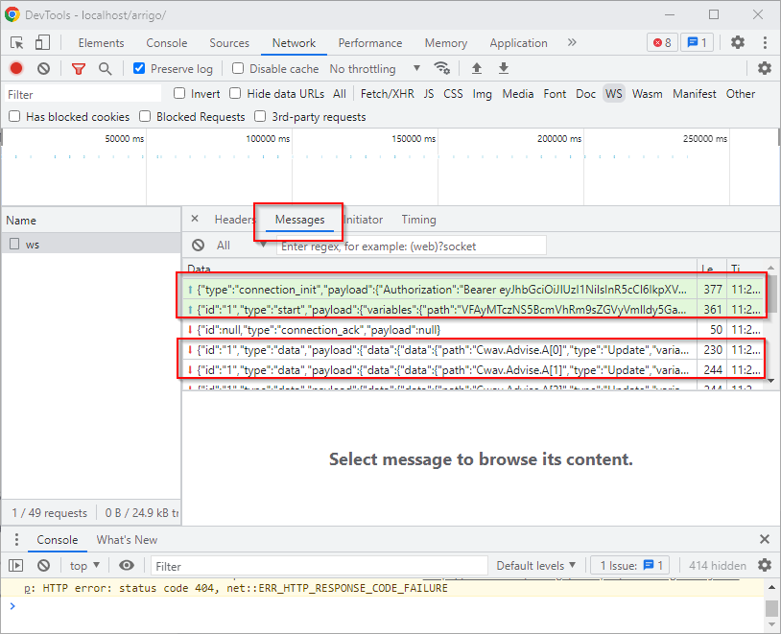The width and height of the screenshot is (781, 634).
Task: Import HAR file with upload arrow
Action: 477,68
